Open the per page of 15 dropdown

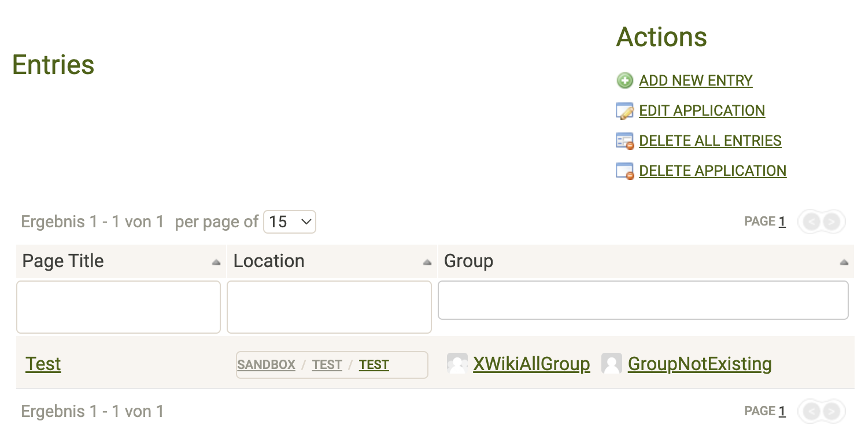[x=289, y=221]
